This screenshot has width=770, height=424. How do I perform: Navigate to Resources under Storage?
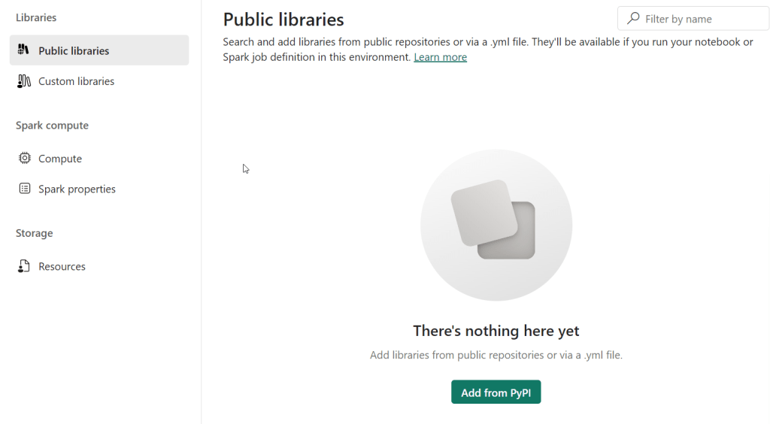(x=62, y=266)
